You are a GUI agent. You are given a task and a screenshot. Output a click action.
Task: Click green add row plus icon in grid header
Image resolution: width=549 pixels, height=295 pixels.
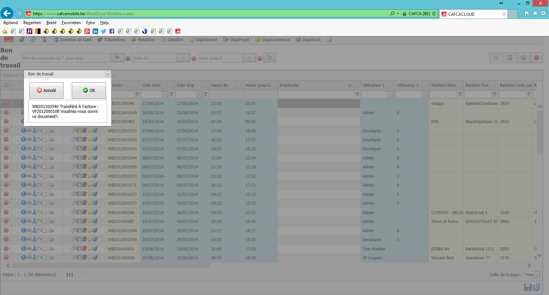[6, 85]
